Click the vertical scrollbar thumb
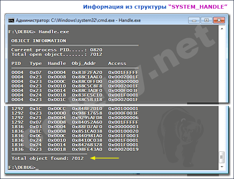This screenshot has height=179, width=234. tap(222, 157)
